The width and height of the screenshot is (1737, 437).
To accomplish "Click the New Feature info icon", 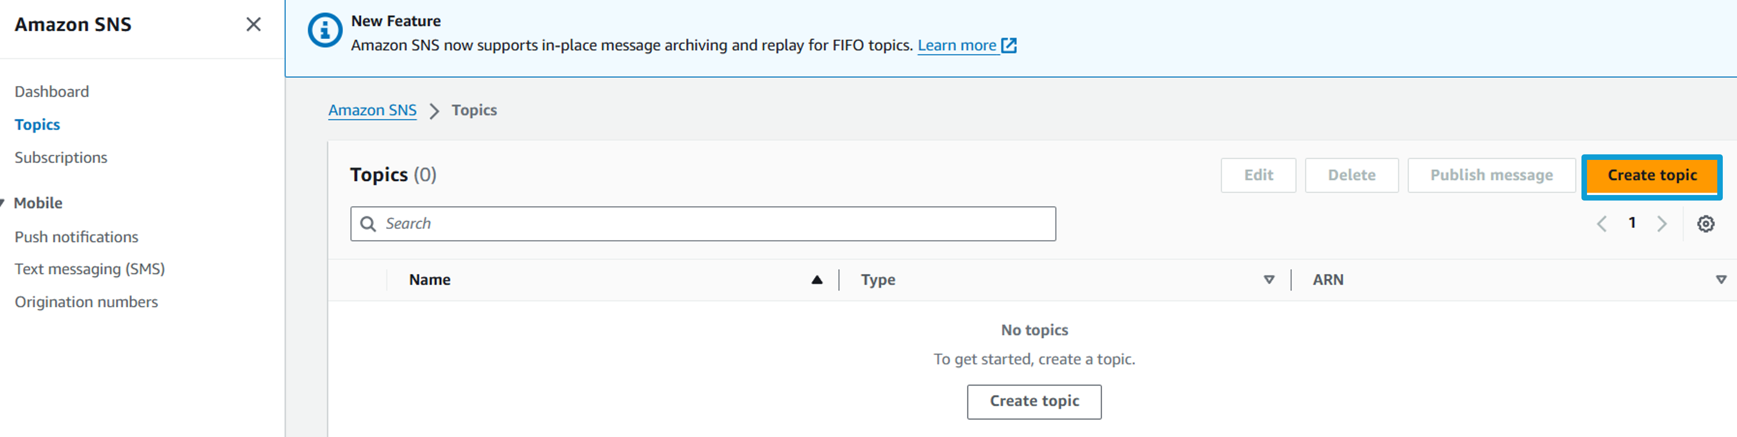I will tap(325, 30).
